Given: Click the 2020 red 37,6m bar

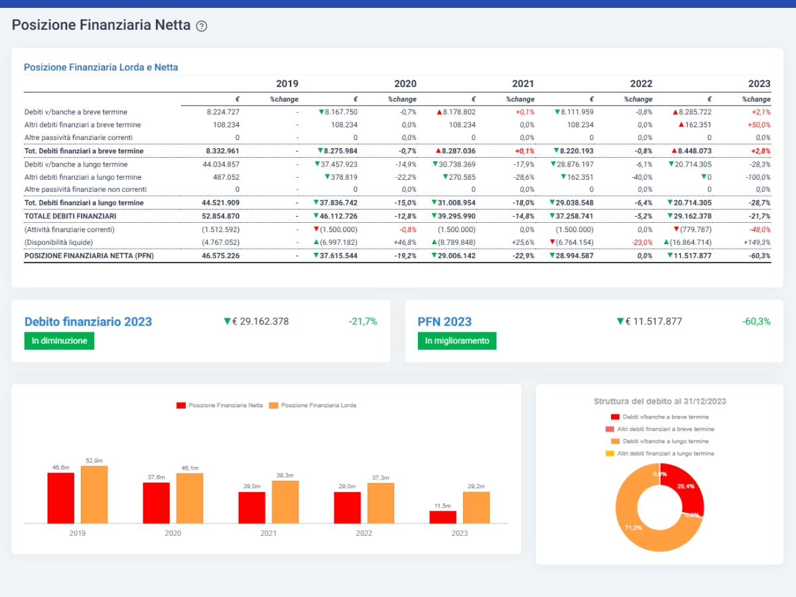Looking at the screenshot, I should tap(156, 503).
